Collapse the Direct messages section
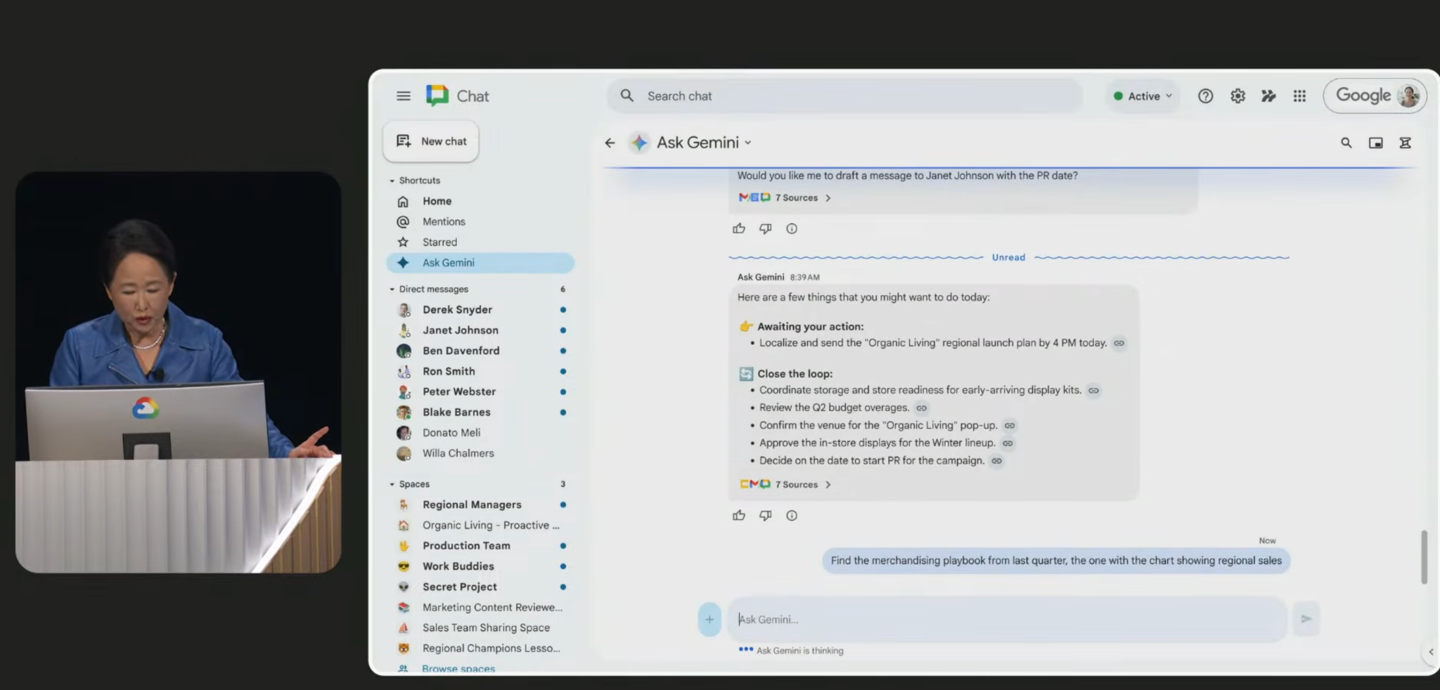1440x690 pixels. [392, 289]
